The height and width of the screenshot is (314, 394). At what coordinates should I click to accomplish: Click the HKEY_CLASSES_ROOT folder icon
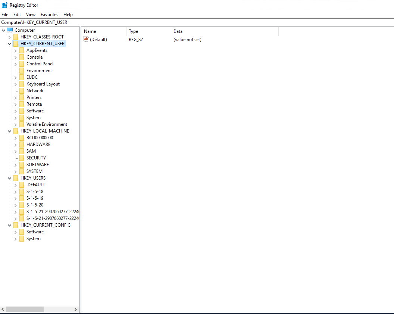[x=16, y=37]
